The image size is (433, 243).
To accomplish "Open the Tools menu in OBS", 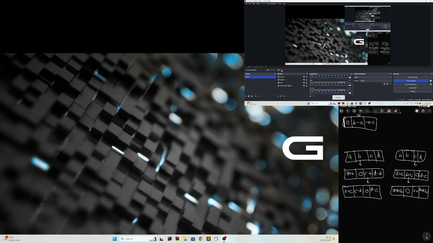I will click(x=279, y=4).
